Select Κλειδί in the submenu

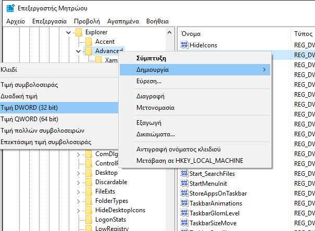point(59,70)
